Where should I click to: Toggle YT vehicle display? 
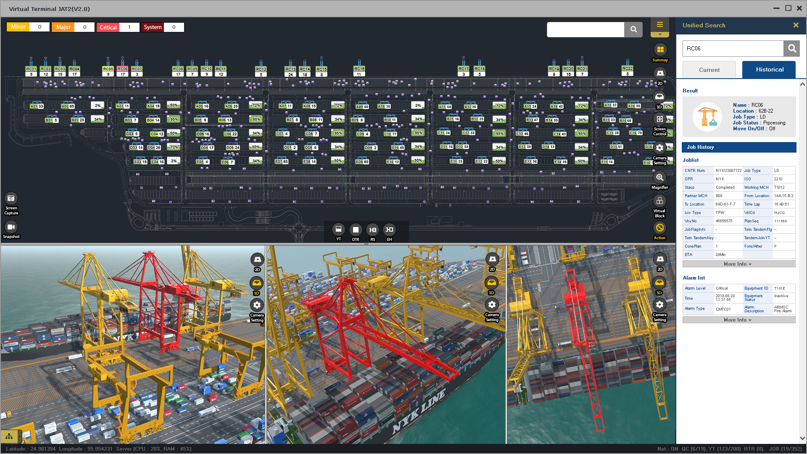point(338,230)
